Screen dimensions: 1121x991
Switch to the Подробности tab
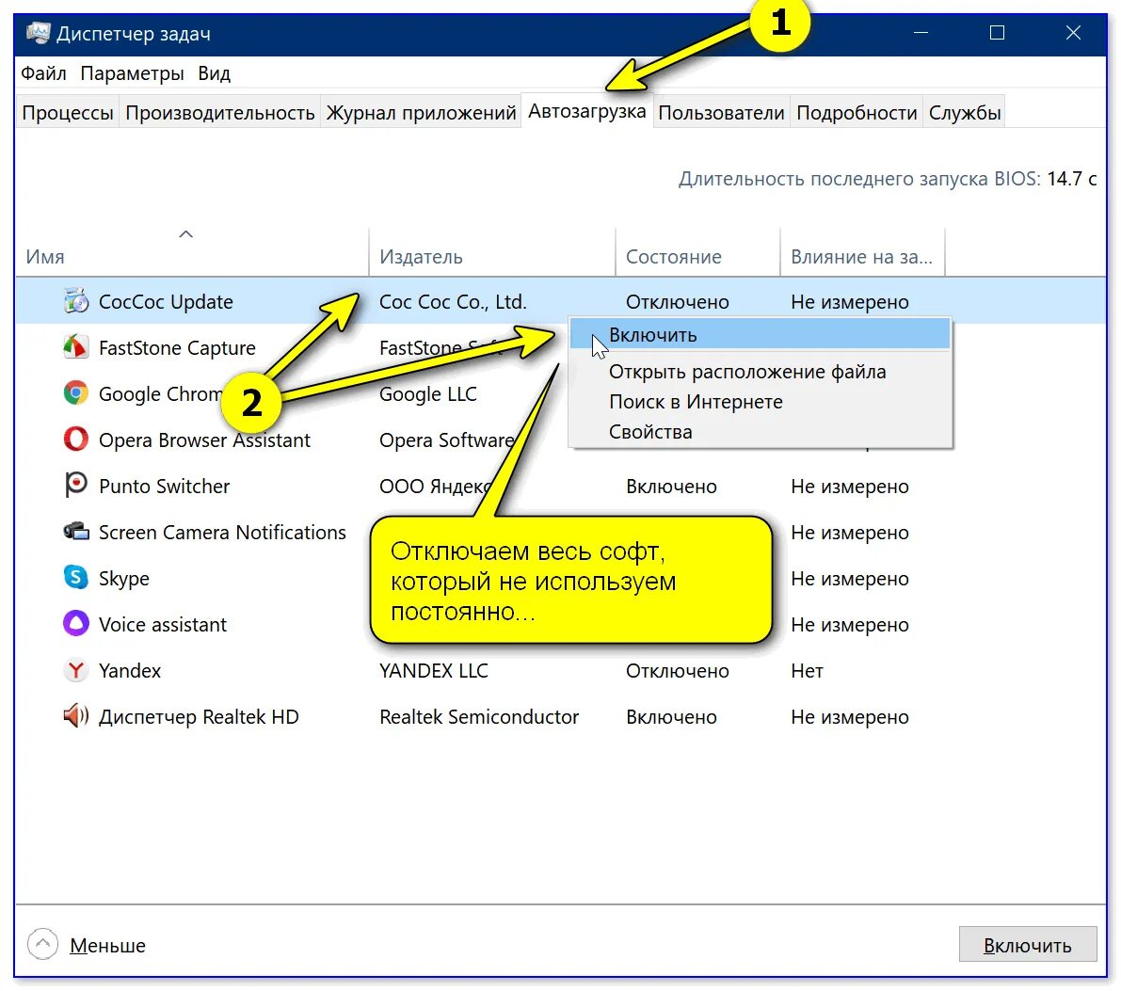(857, 112)
